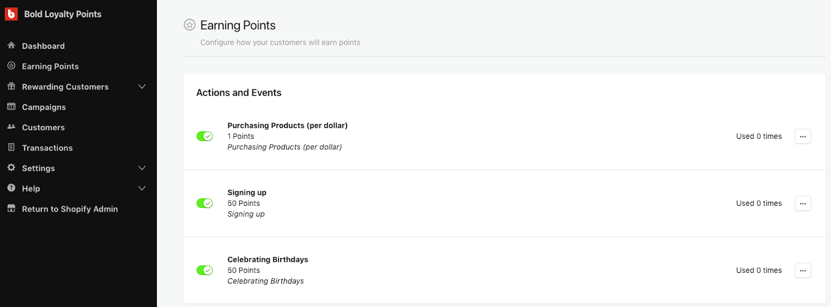Open the more-actions menu for Signing up
The width and height of the screenshot is (831, 307).
pos(803,203)
